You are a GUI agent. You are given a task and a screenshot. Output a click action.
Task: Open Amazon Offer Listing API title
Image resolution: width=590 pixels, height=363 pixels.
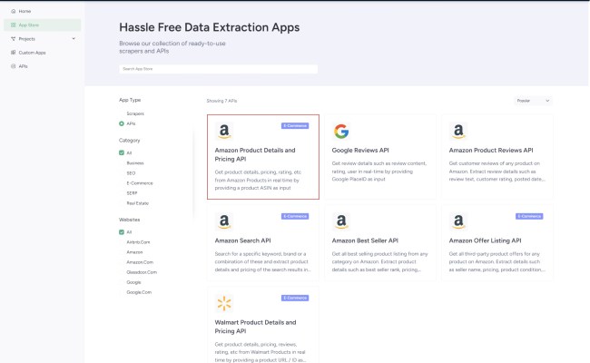pos(485,240)
